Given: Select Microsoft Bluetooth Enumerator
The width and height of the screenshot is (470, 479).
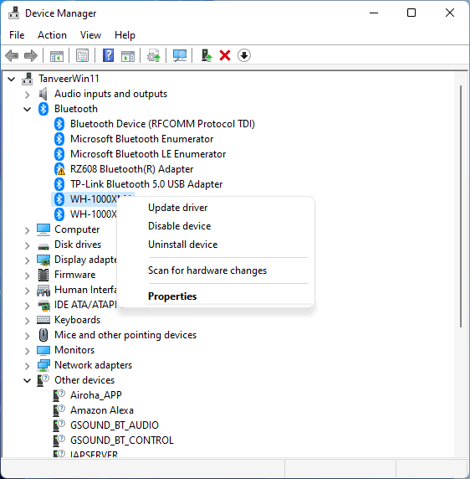Looking at the screenshot, I should pyautogui.click(x=142, y=139).
